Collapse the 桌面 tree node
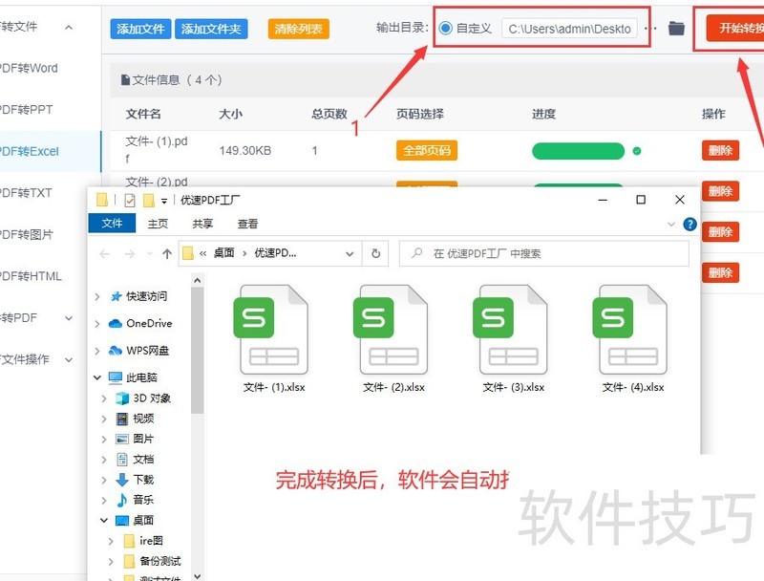The image size is (764, 581). tap(104, 520)
